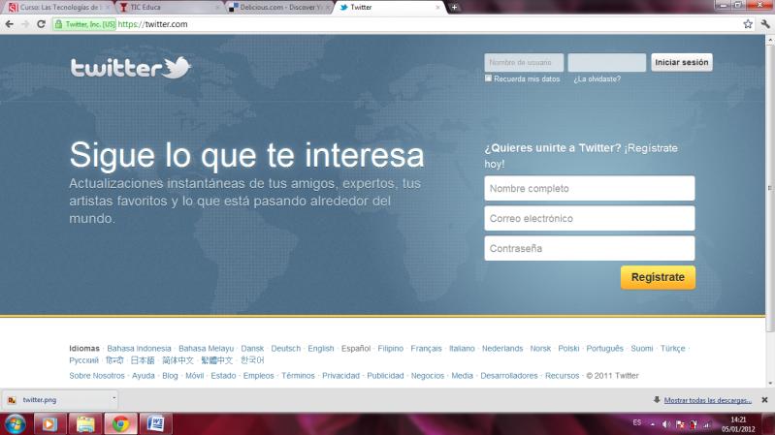The width and height of the screenshot is (775, 435).
Task: Open the Privacidad footer link
Action: (340, 375)
